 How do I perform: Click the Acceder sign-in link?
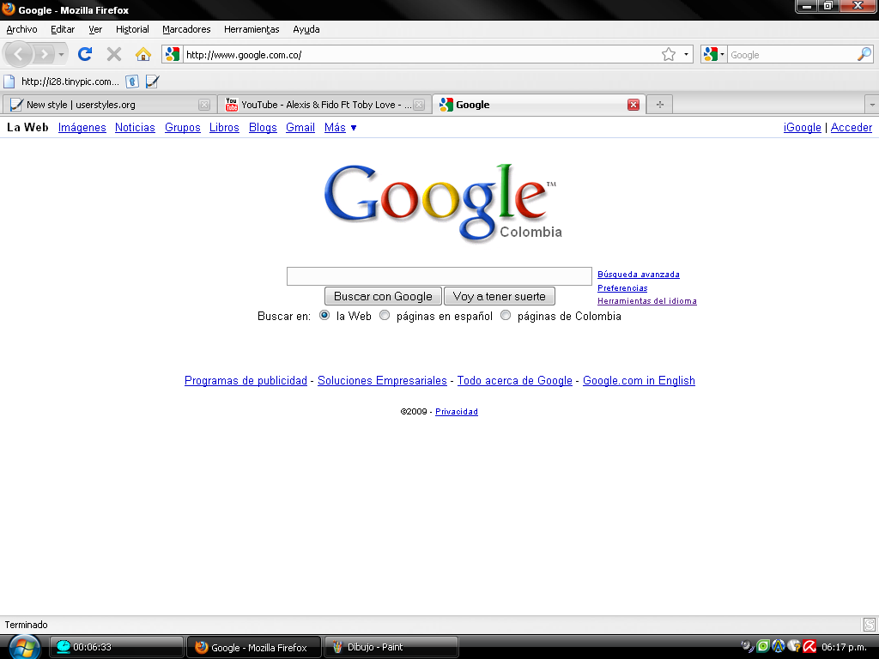[x=851, y=128]
